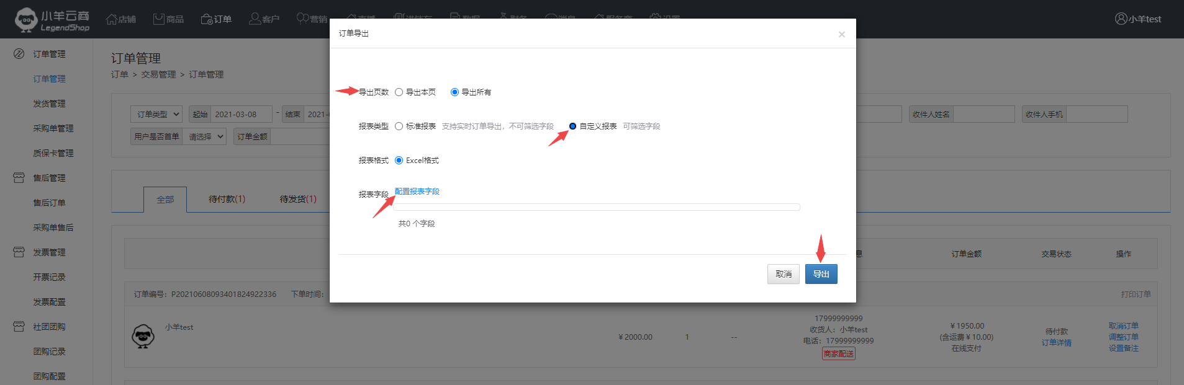Click the 配置报表字段 link
The image size is (1184, 385).
(x=417, y=192)
